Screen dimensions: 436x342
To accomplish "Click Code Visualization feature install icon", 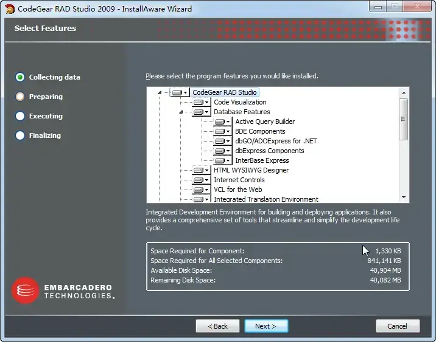I will [x=201, y=102].
